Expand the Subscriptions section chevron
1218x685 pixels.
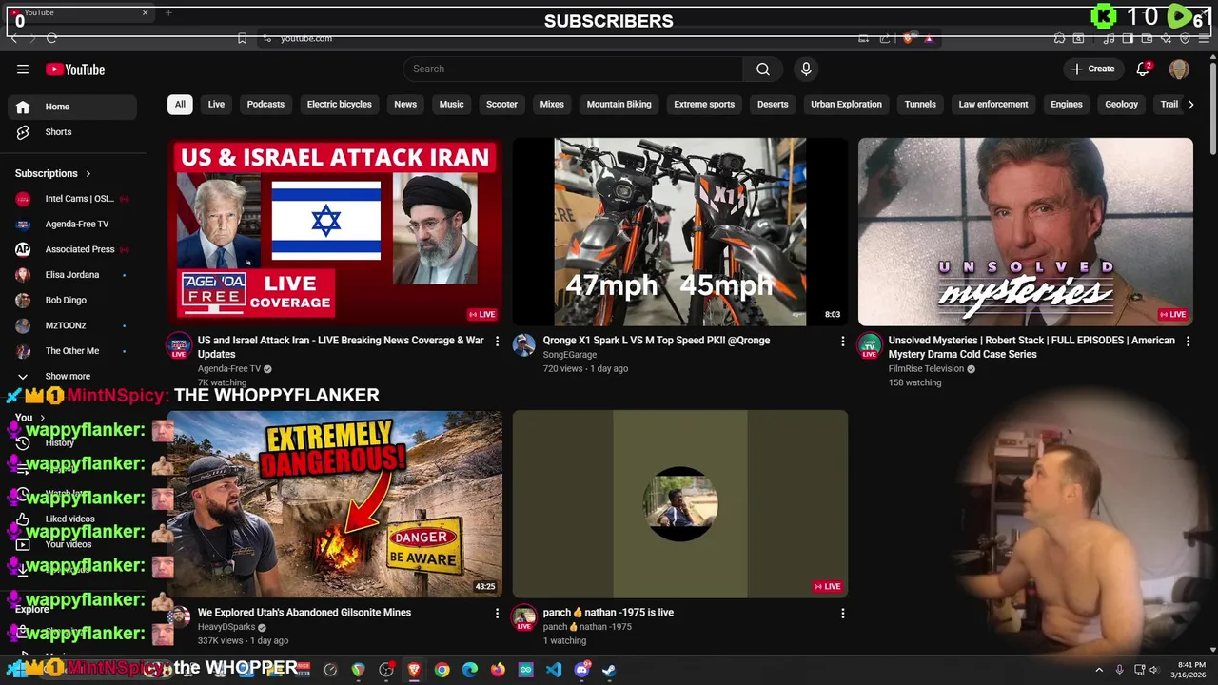pos(88,174)
